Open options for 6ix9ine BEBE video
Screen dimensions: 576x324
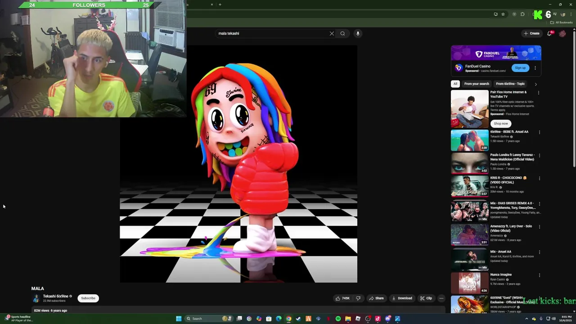click(539, 132)
